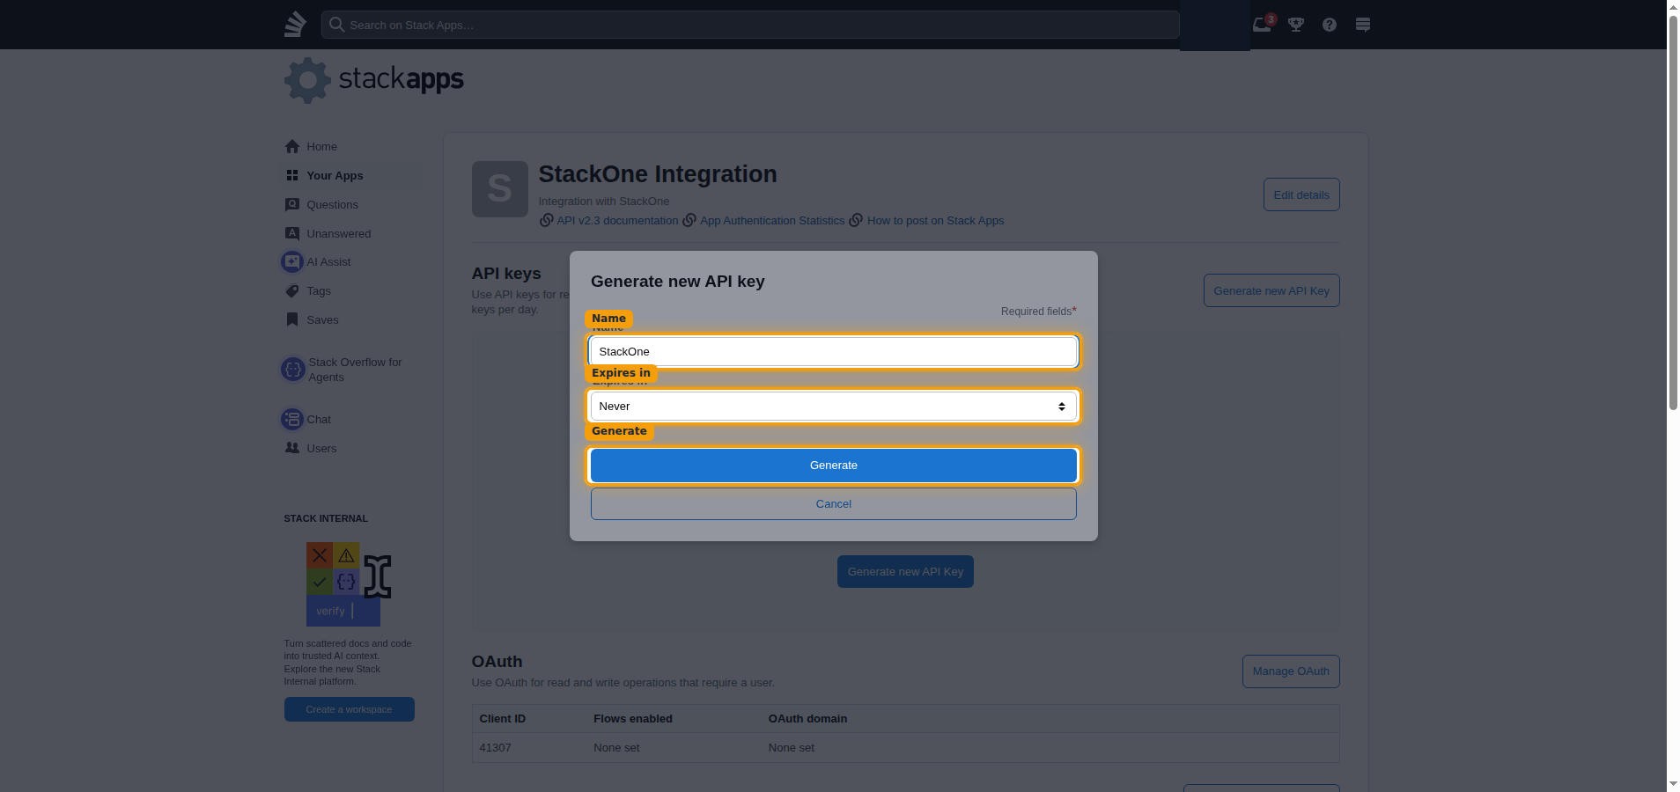Screen dimensions: 1680x792
Task: Click the outlined Generate new API Key button
Action: [x=1271, y=290]
